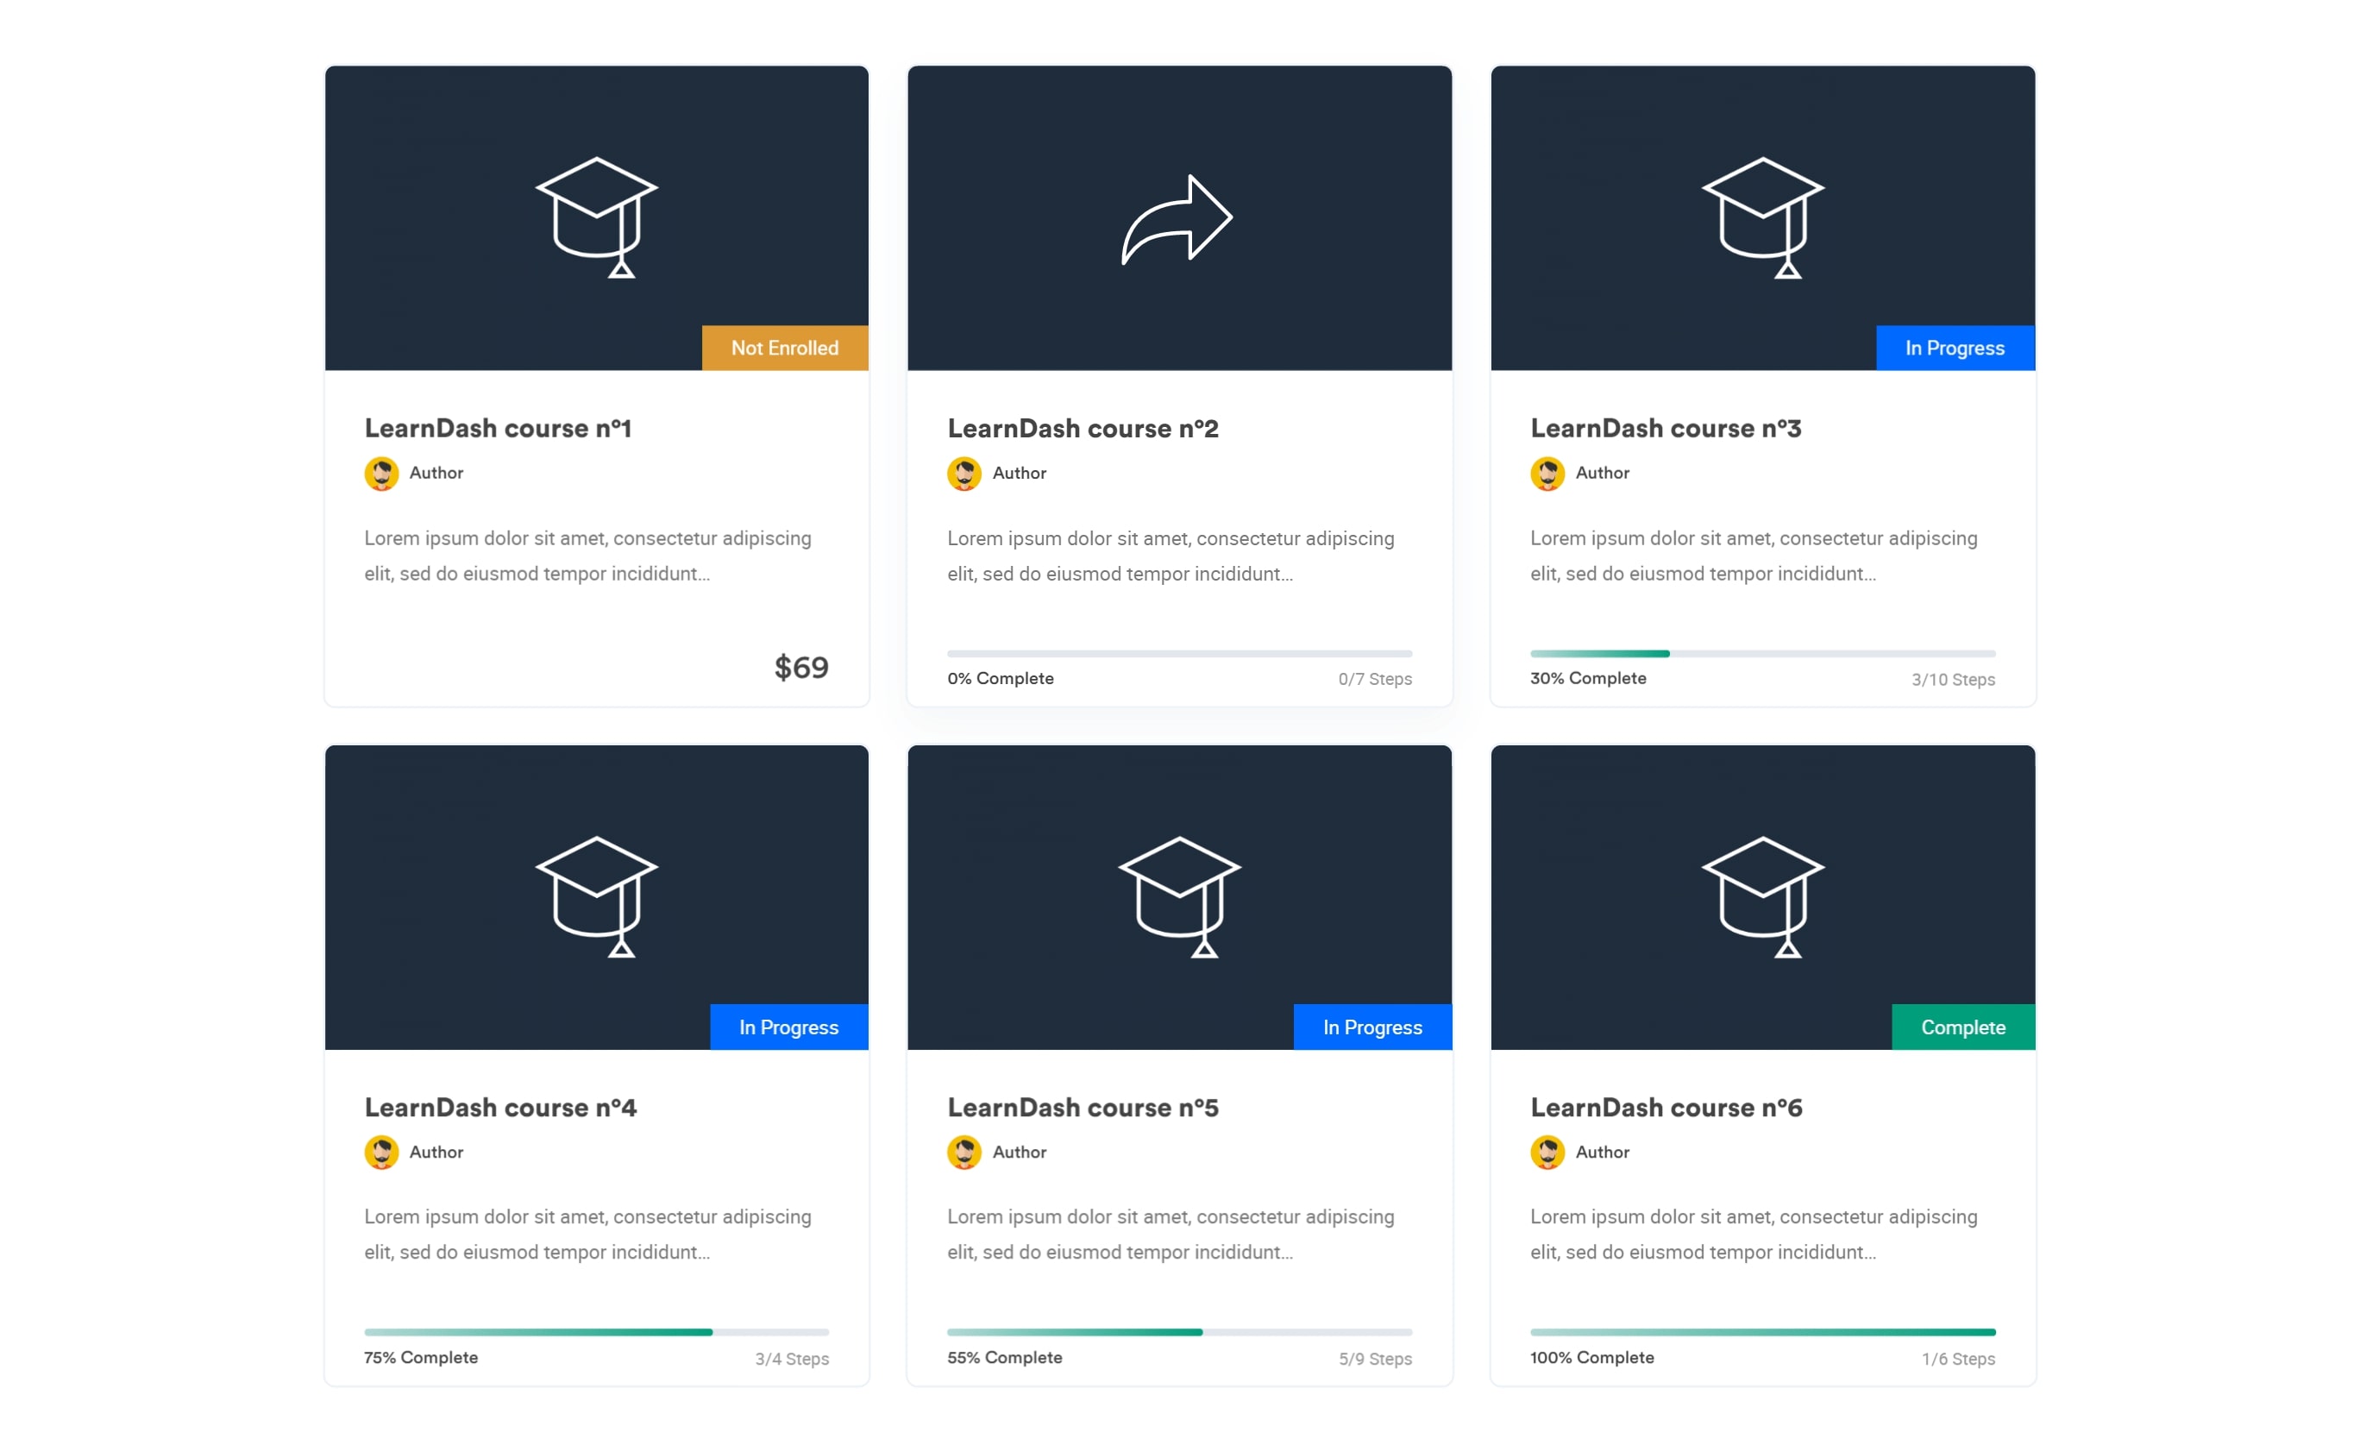Image resolution: width=2360 pixels, height=1451 pixels.
Task: Click the LearnDash course n°1 title
Action: [x=499, y=428]
